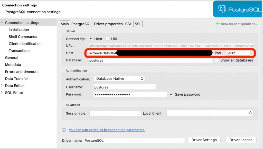The height and width of the screenshot is (149, 263).
Task: Select Initialization in the sidebar
Action: pyautogui.click(x=19, y=30)
